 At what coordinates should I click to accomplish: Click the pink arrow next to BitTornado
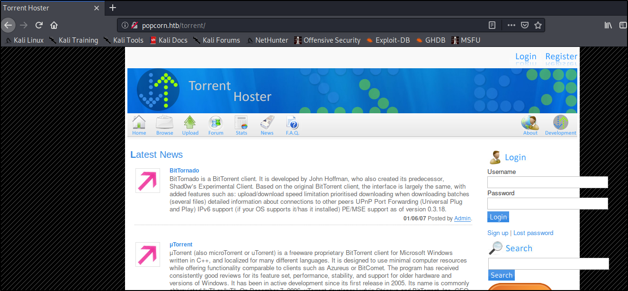click(x=148, y=181)
